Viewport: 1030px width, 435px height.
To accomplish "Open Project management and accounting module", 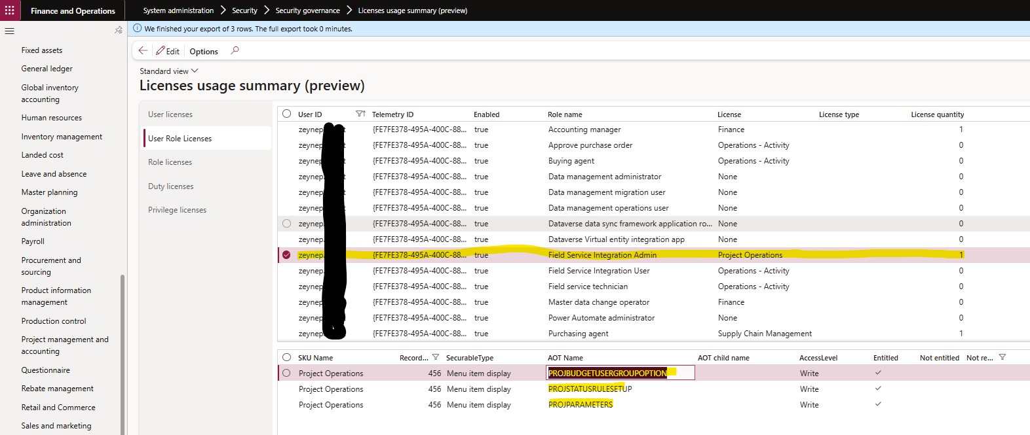I will [65, 345].
